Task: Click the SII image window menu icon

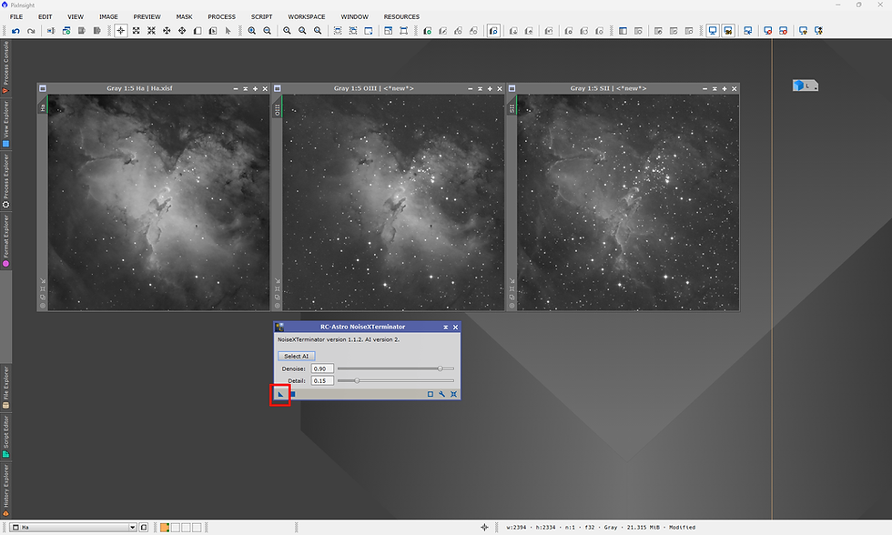Action: (512, 88)
